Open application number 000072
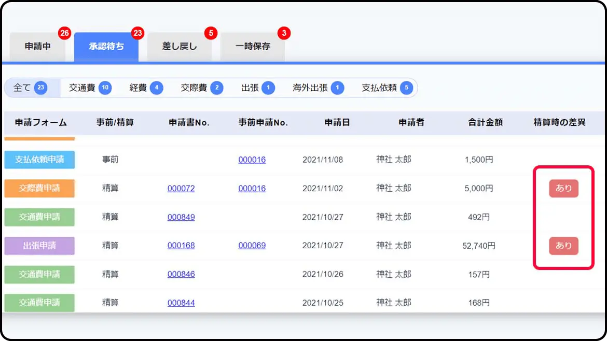The height and width of the screenshot is (341, 607). coord(181,189)
